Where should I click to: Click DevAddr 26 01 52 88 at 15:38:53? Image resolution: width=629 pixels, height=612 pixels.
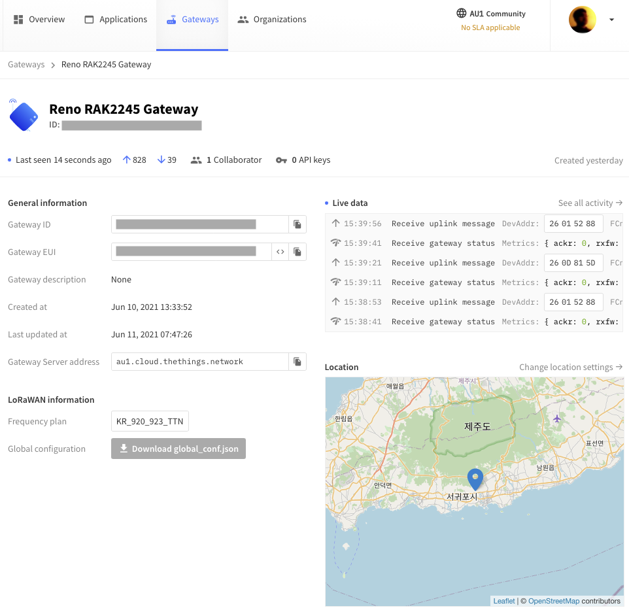pyautogui.click(x=573, y=302)
